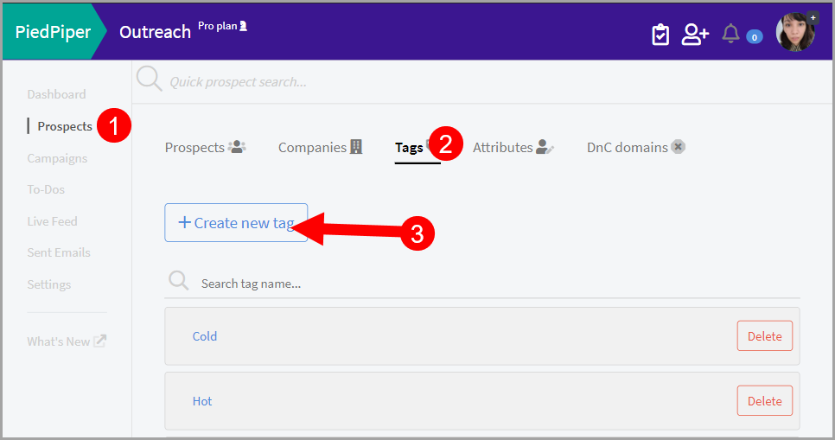Select Prospects in the sidebar
The image size is (835, 440).
click(65, 126)
